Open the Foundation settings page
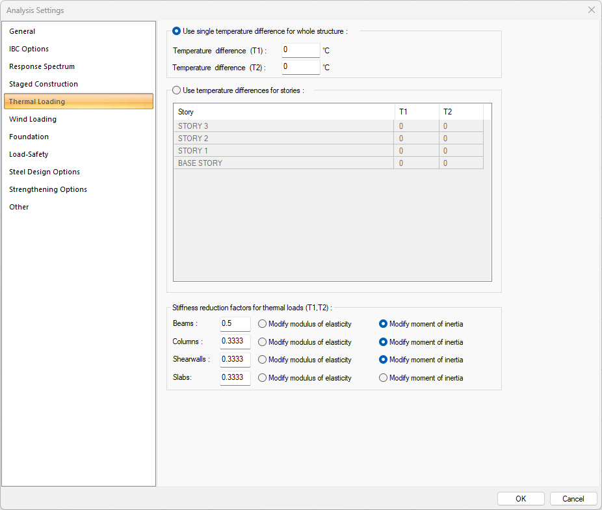Viewport: 602px width, 510px height. [29, 137]
